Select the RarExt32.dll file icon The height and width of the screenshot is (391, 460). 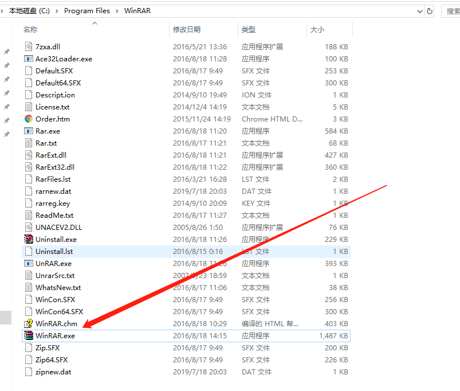[29, 167]
